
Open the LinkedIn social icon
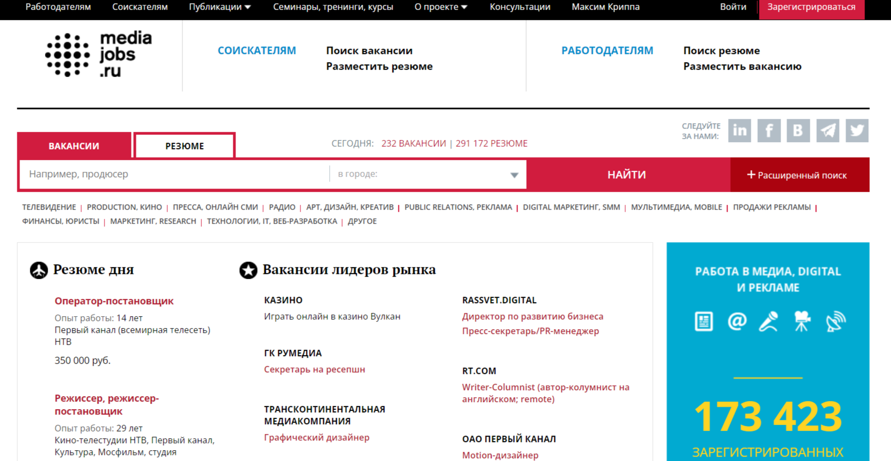(x=739, y=130)
